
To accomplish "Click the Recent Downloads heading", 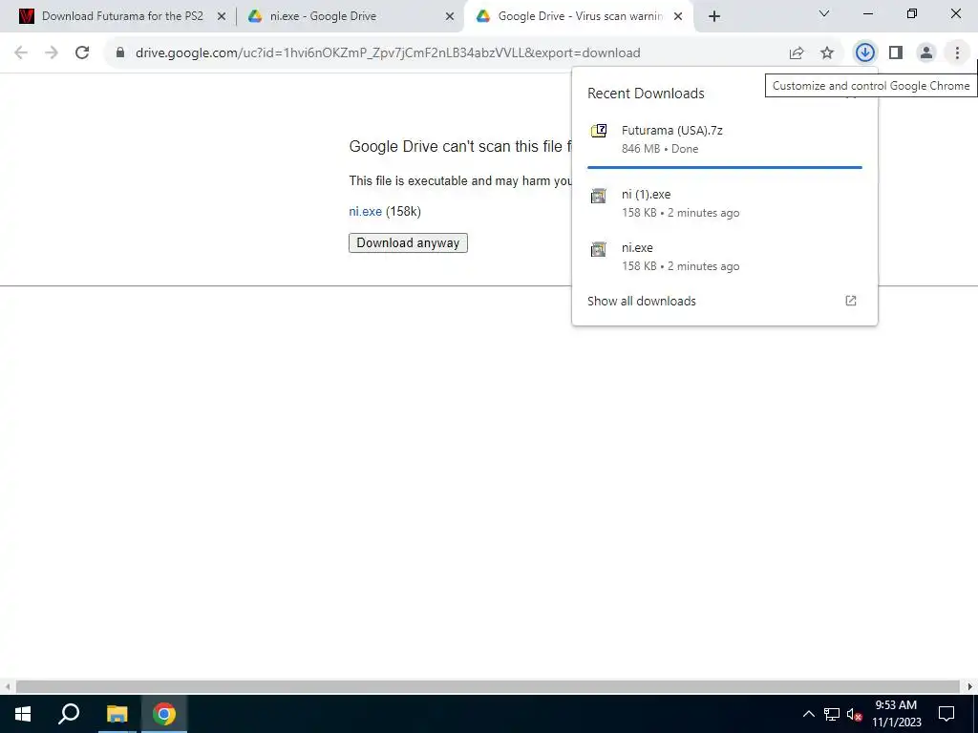I will 646,94.
